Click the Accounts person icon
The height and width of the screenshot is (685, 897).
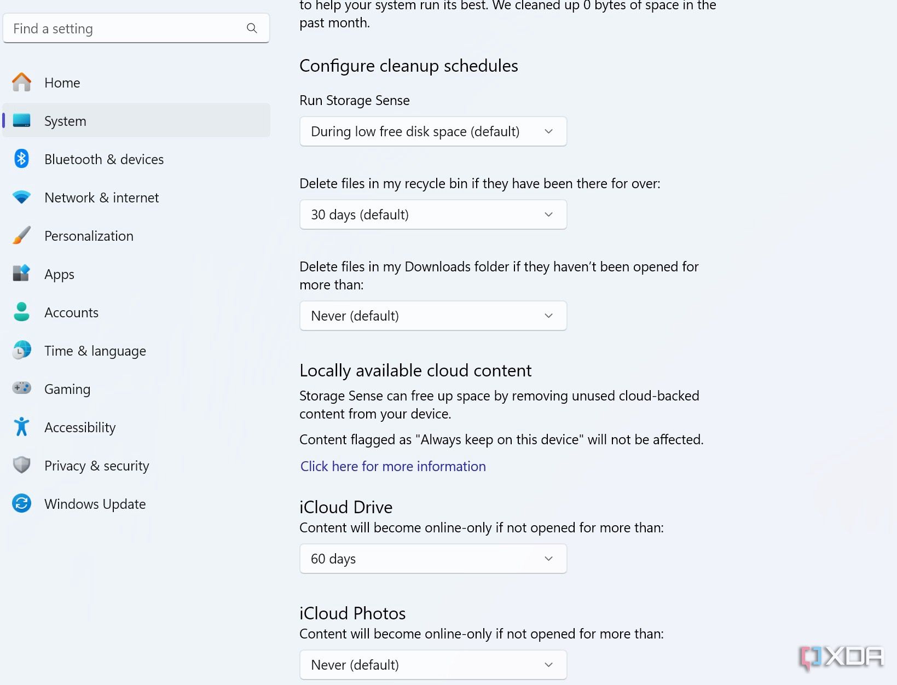[22, 311]
